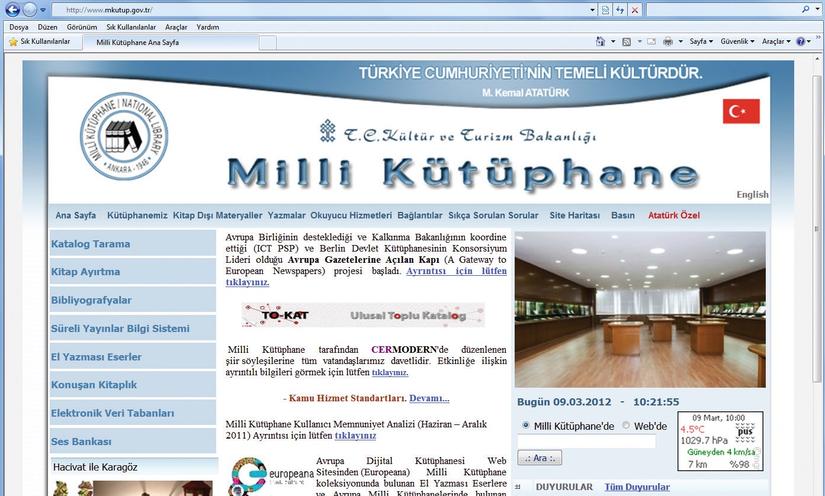
Task: Select the Web'de radio button
Action: tap(626, 426)
